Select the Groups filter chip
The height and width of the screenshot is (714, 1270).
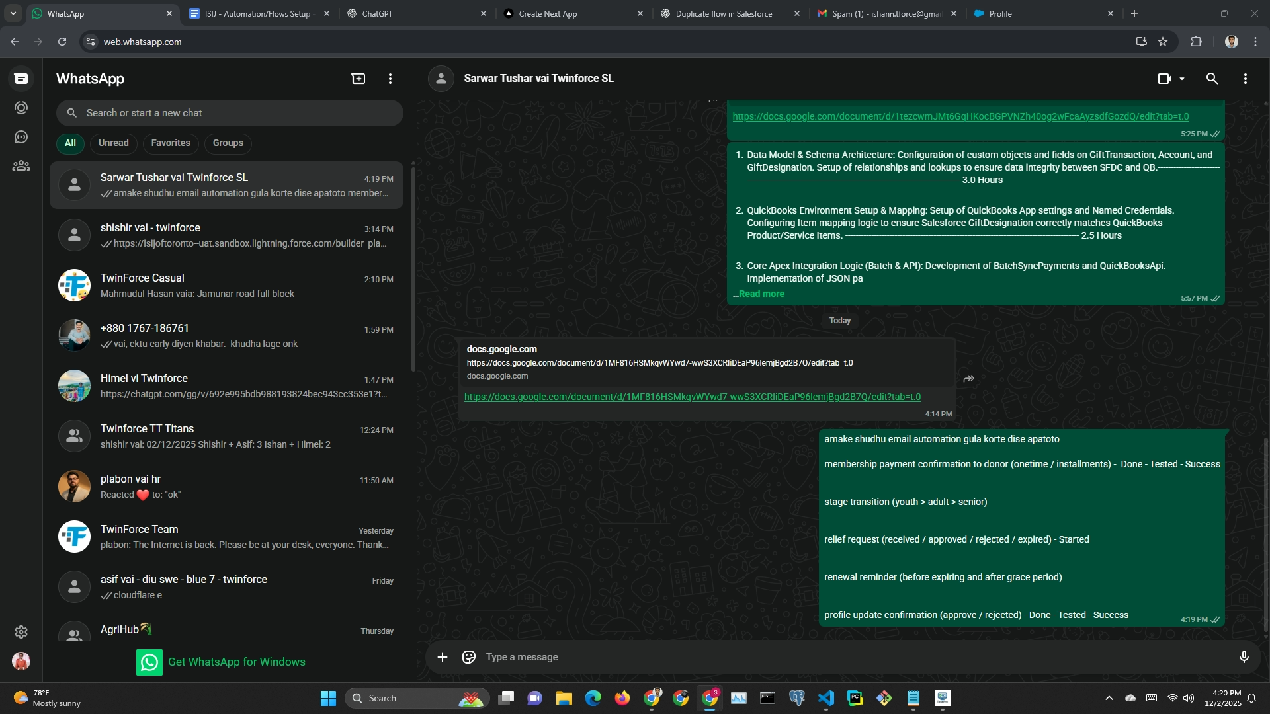(228, 143)
